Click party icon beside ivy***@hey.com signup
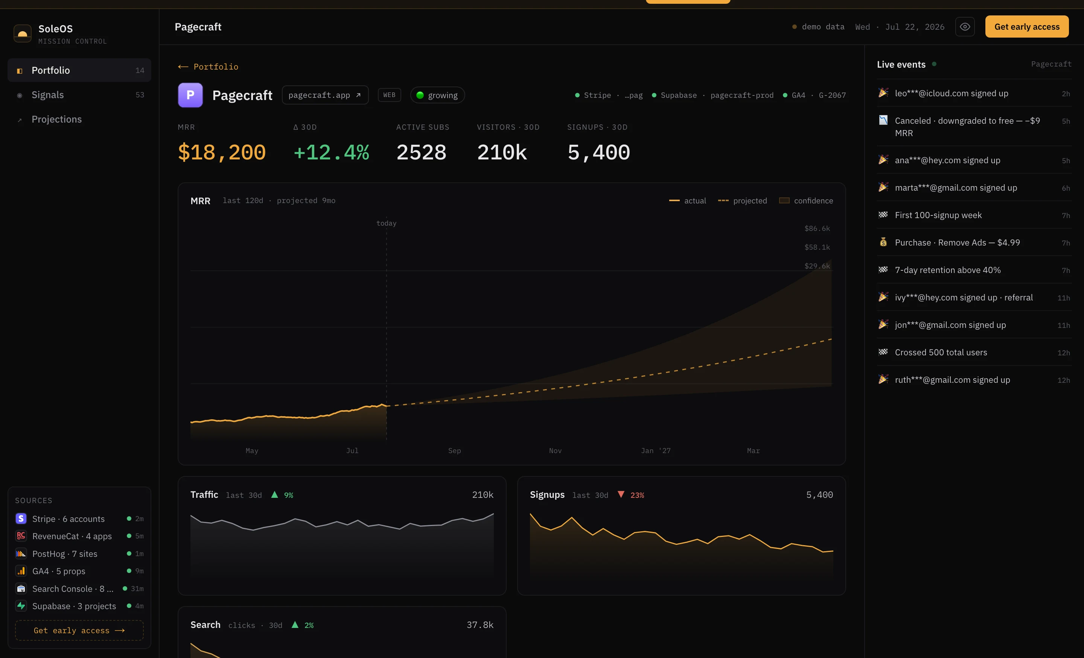Image resolution: width=1084 pixels, height=658 pixels. [x=883, y=297]
